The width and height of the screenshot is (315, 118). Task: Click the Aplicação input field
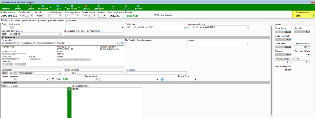156,73
